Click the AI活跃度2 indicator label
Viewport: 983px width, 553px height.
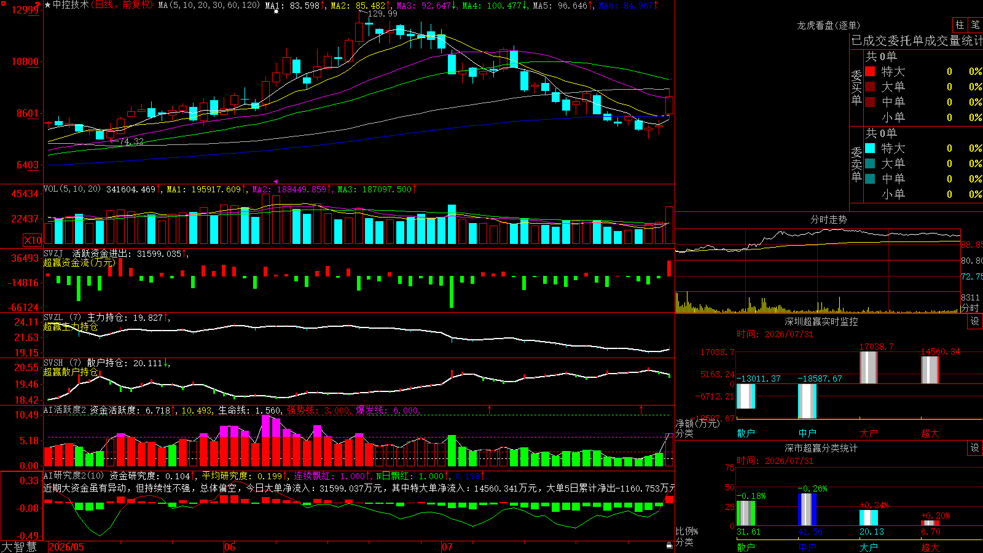(x=65, y=410)
